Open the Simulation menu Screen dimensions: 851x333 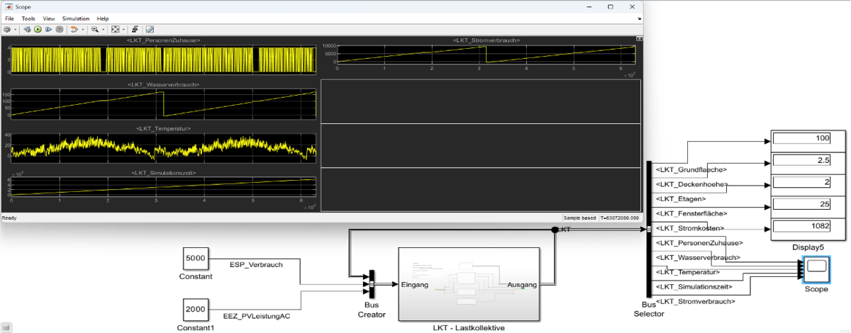(75, 18)
